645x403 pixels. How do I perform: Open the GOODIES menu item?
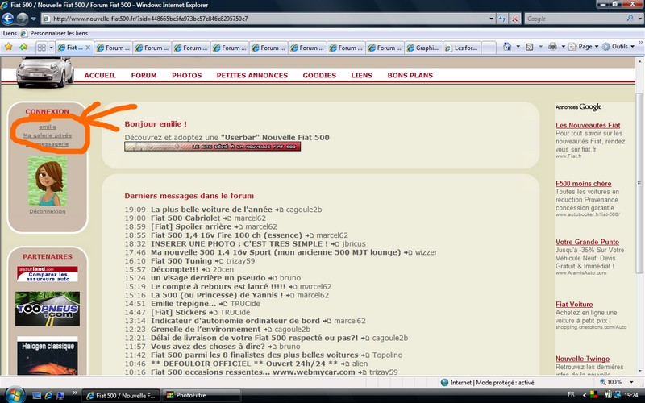[x=319, y=75]
